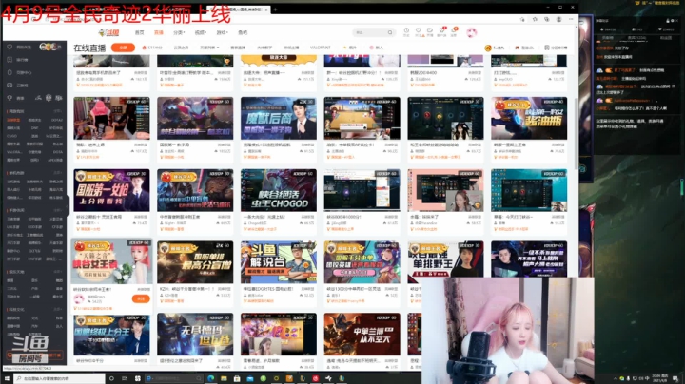Expand 单机热游 section via its 全部 link

click(x=58, y=173)
